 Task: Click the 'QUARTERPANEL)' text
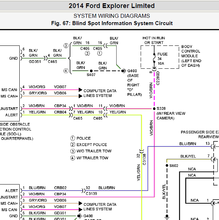point(17,139)
